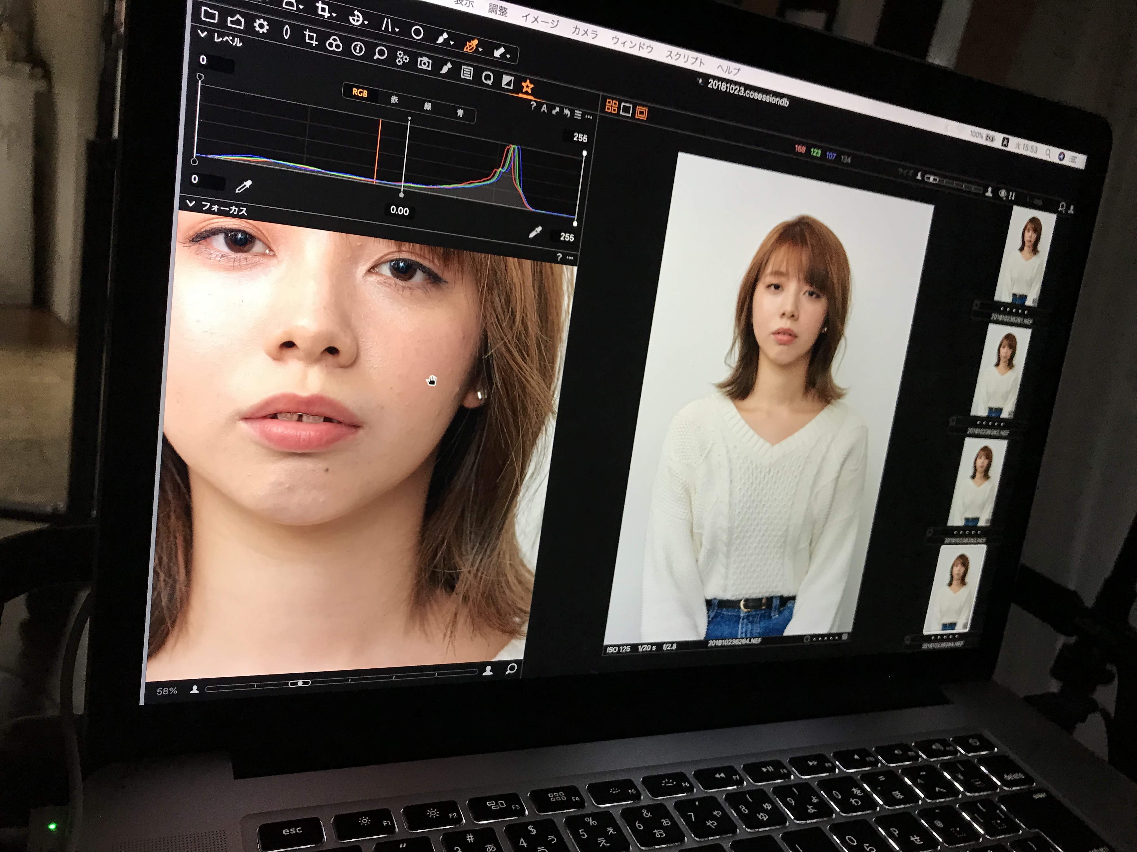Screen dimensions: 1137x852
Task: Collapse the フォーカス Focus panel
Action: point(191,204)
